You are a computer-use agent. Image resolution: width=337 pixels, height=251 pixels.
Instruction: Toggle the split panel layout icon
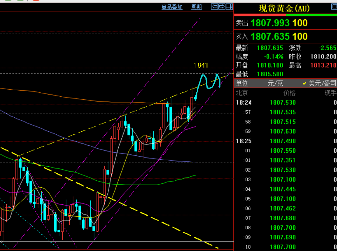229,7
